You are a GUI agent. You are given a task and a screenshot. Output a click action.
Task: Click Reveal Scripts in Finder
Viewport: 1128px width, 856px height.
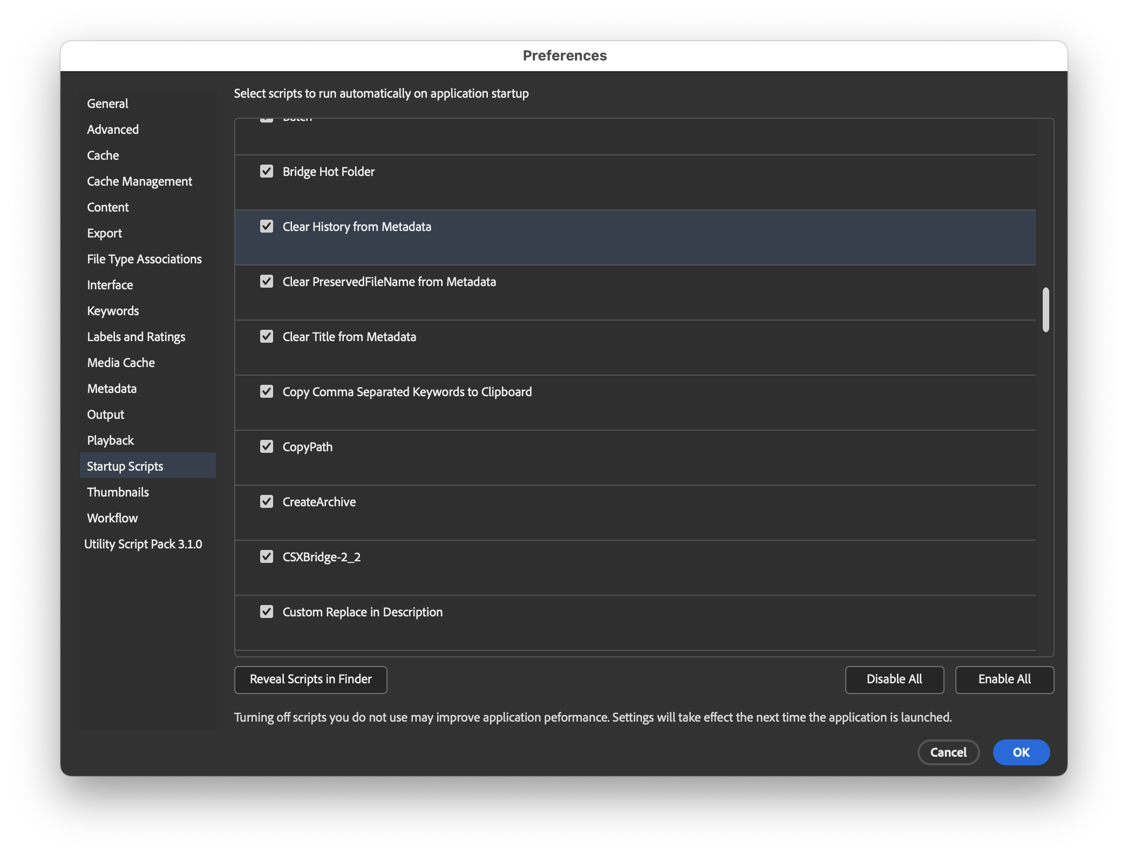[x=310, y=680]
